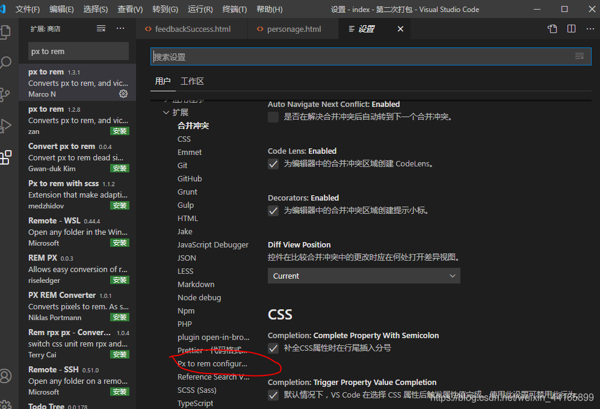
Task: Open the 选择(S) menu
Action: tap(96, 9)
